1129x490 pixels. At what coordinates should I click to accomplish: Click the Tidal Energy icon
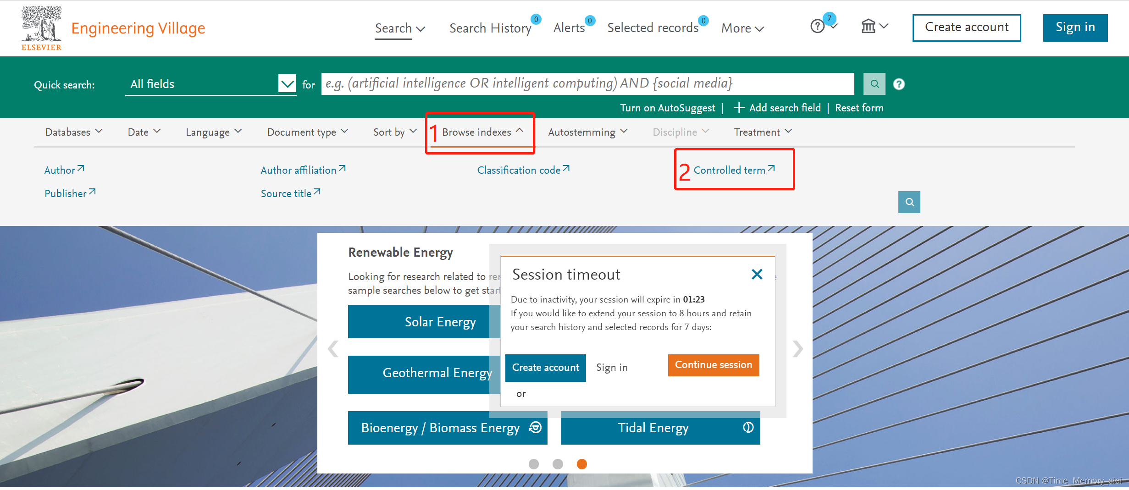pos(748,427)
